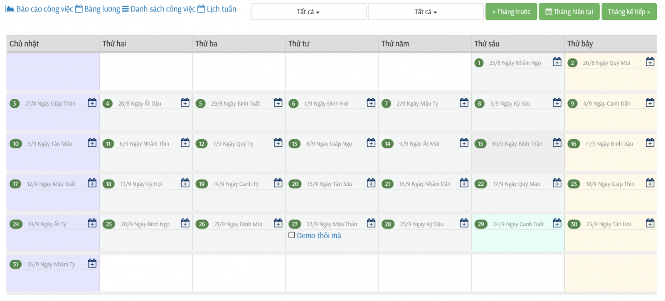Add work item on day 17 icon
665x301 pixels.
(x=92, y=183)
